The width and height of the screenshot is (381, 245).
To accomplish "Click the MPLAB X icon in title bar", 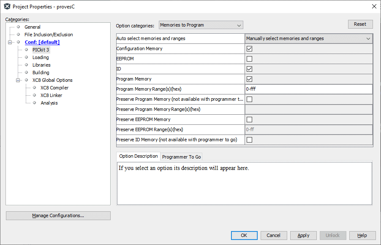I will coord(7,6).
